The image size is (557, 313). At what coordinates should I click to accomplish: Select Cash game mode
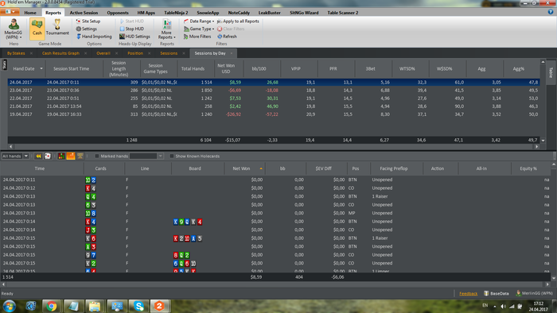pyautogui.click(x=37, y=29)
